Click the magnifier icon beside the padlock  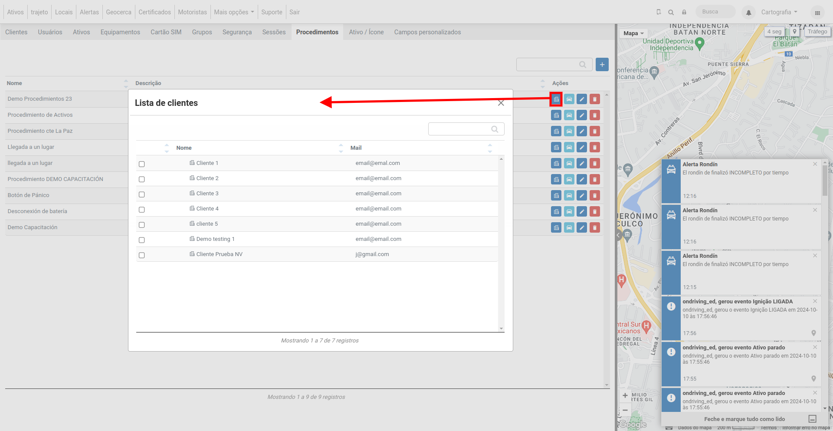(671, 12)
